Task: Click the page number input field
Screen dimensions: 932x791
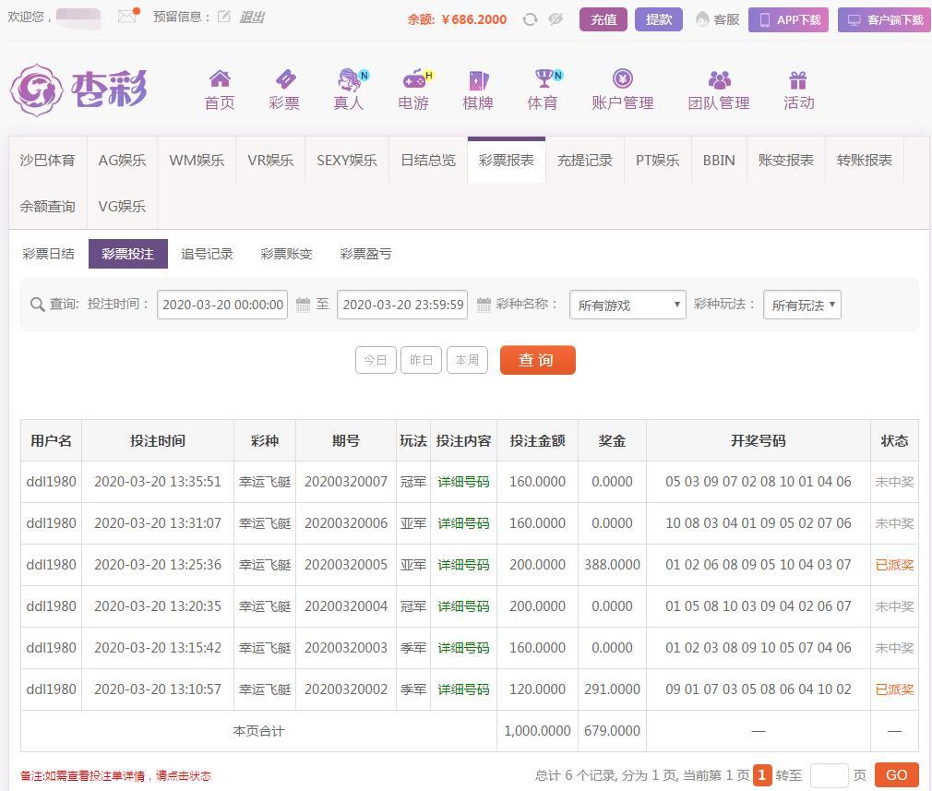Action: [x=829, y=775]
